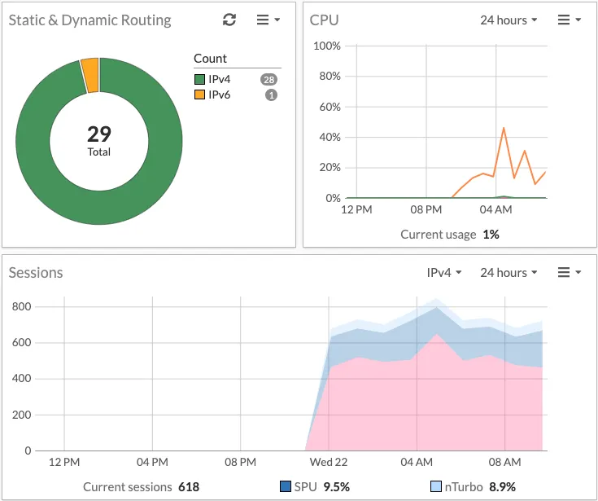Screen dimensions: 598x501
Task: Open the CPU widget hamburger menu
Action: (x=569, y=20)
